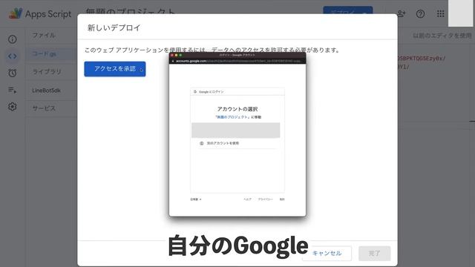This screenshot has width=475, height=267.
Task: Select the Editor code brackets icon
Action: coord(13,56)
